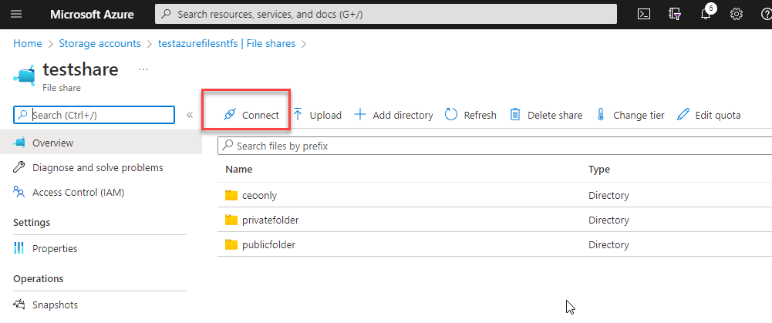This screenshot has height=323, width=772.
Task: Sort by the Type column header
Action: coord(599,170)
